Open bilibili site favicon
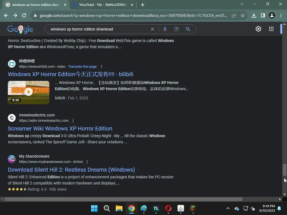 click(12, 64)
